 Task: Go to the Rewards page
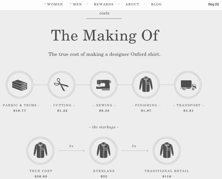point(104,4)
